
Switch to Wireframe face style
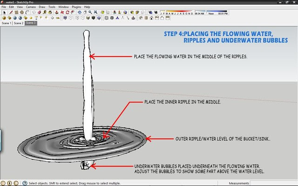pos(77,18)
